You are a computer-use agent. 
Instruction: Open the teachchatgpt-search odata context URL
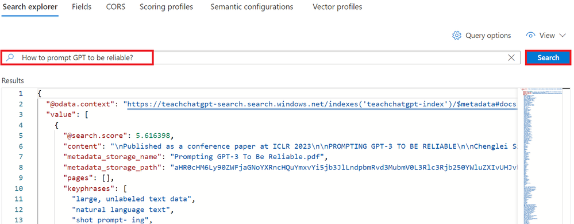point(322,104)
